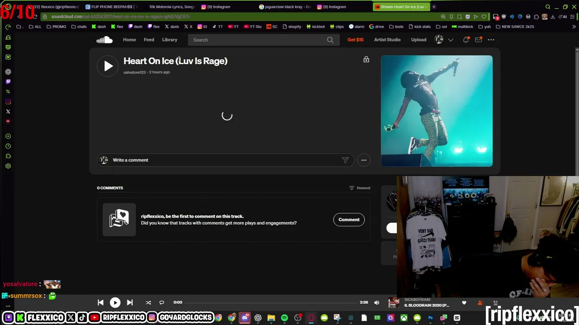Viewport: 579px width, 325px height.
Task: Open the browser downloads icon
Action: (x=552, y=17)
